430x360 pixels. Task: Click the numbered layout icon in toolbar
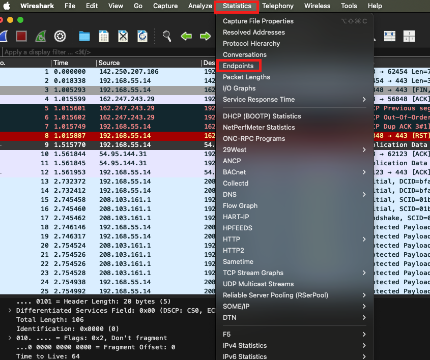(x=409, y=36)
